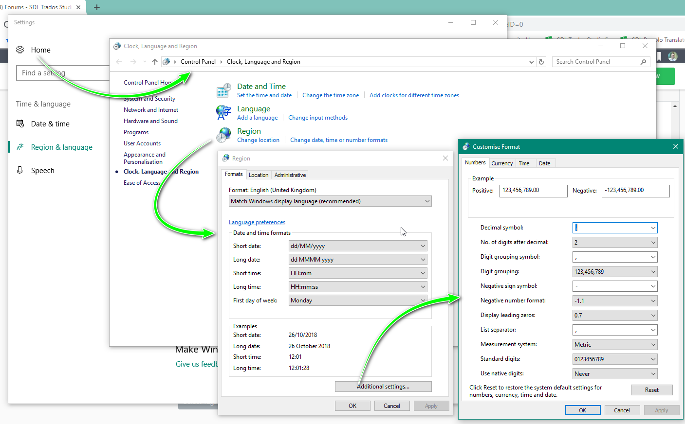Open the Language preferences link
Viewport: 685px width, 424px height.
point(257,222)
